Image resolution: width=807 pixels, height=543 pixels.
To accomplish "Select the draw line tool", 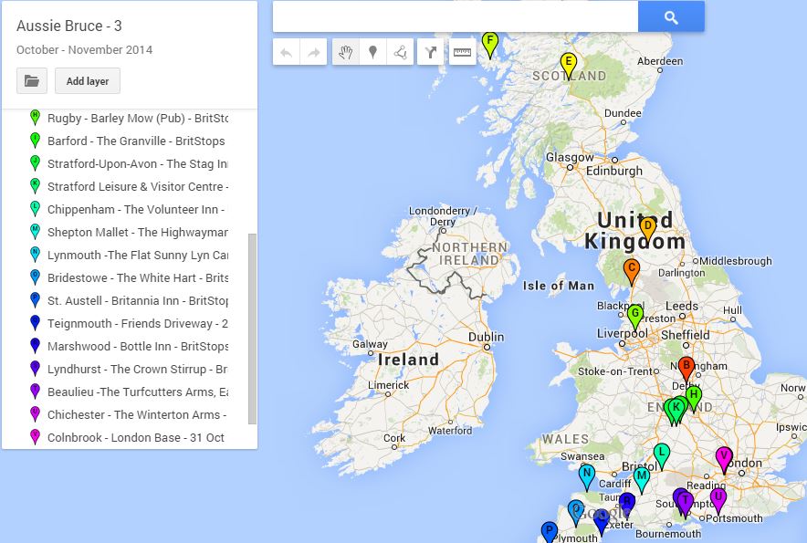I will 400,53.
